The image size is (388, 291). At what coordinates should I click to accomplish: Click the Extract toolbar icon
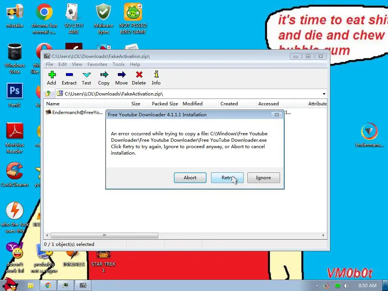coord(69,78)
